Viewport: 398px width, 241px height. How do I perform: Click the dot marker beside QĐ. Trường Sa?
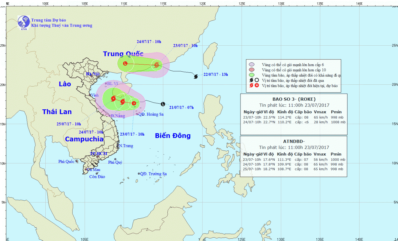(x=139, y=174)
